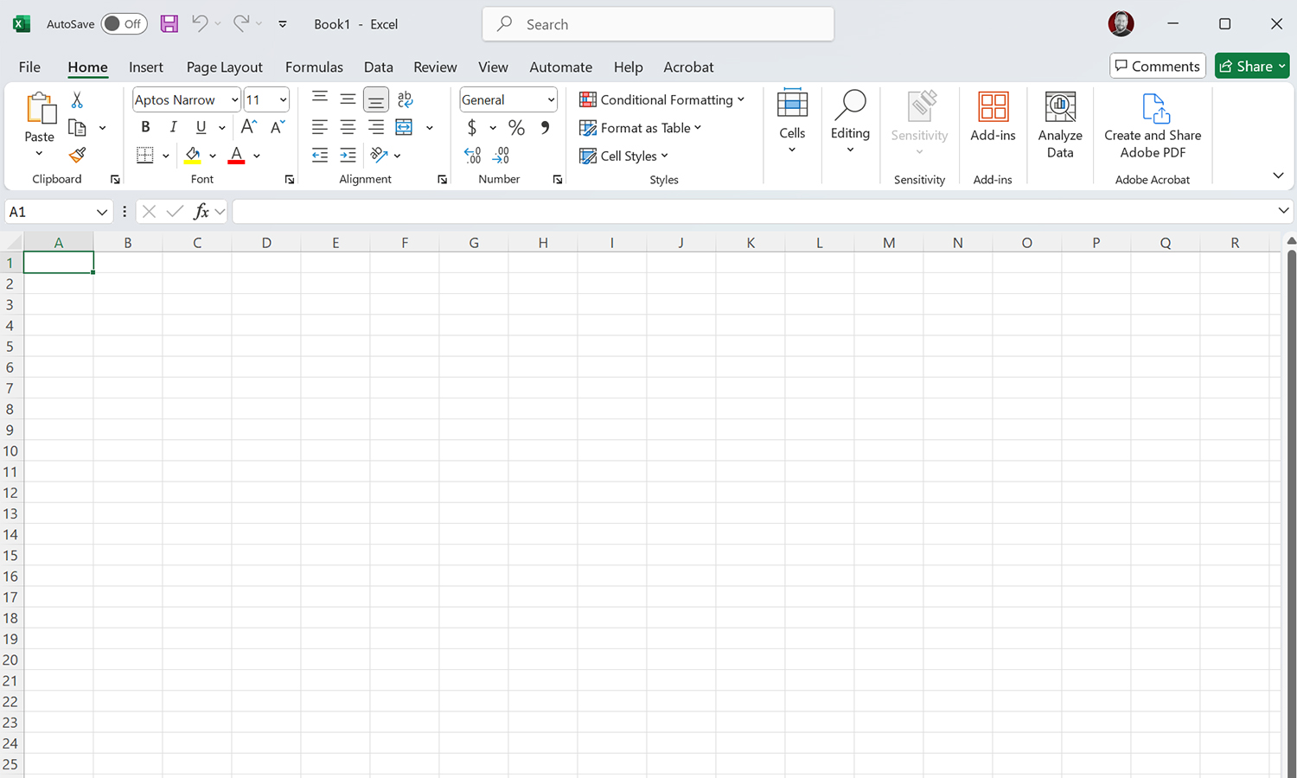
Task: Open the Automate ribbon tab
Action: (x=560, y=67)
